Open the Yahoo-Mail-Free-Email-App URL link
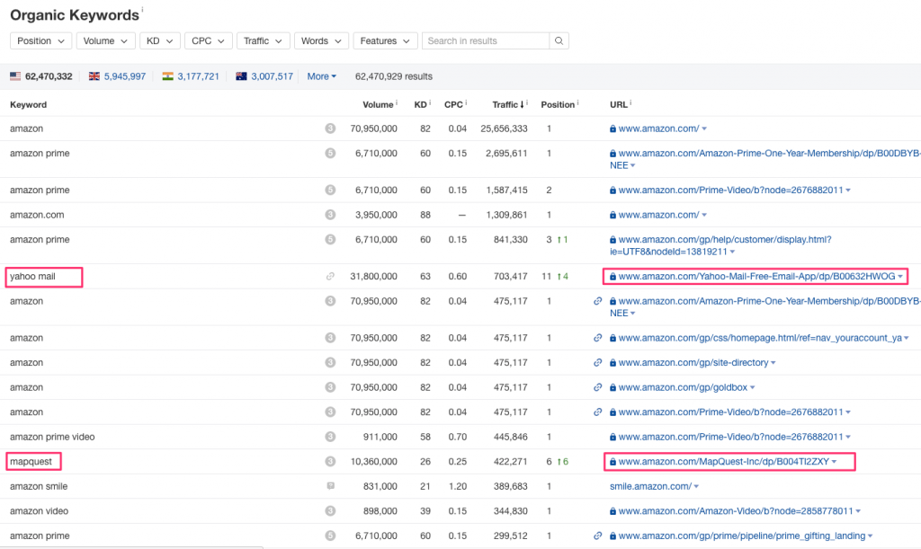Screen dimensions: 921x549 pos(756,276)
